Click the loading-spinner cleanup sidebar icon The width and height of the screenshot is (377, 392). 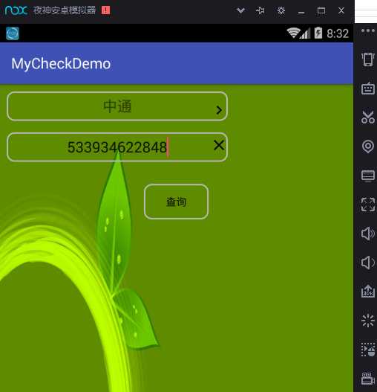(x=368, y=321)
